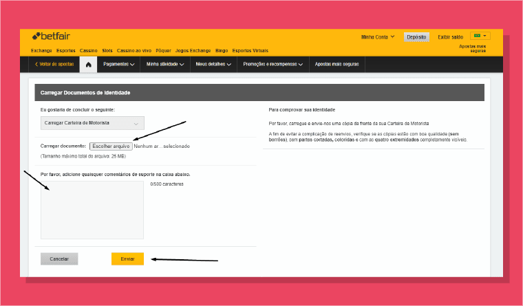Click the Cancelar button

pyautogui.click(x=59, y=259)
